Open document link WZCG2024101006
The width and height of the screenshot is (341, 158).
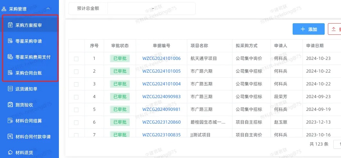point(161,58)
